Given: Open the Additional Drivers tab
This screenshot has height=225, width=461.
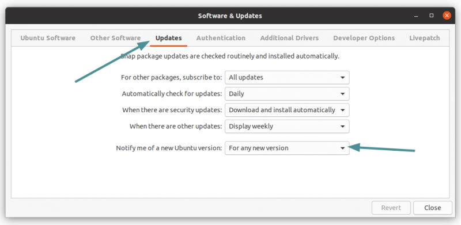Looking at the screenshot, I should [289, 38].
